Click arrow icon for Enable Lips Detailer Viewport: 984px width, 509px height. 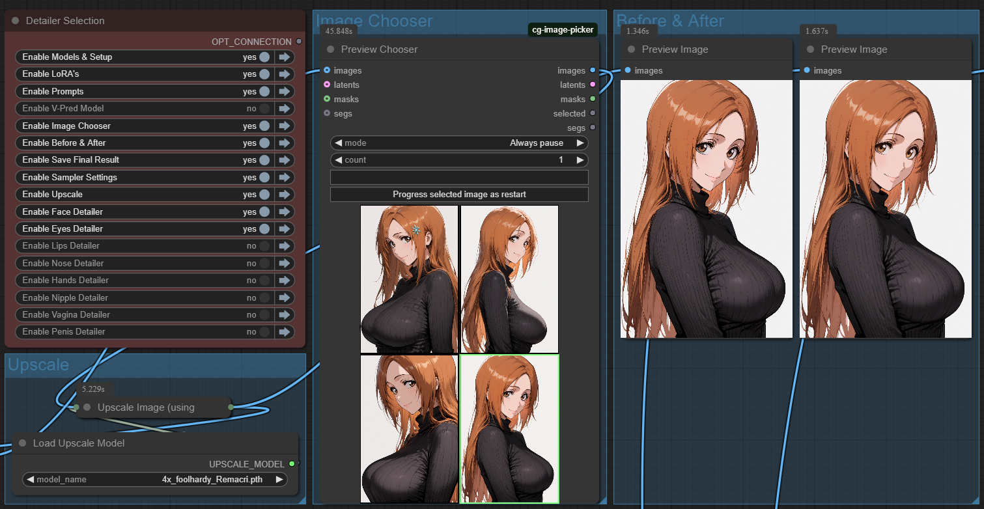[x=285, y=246]
